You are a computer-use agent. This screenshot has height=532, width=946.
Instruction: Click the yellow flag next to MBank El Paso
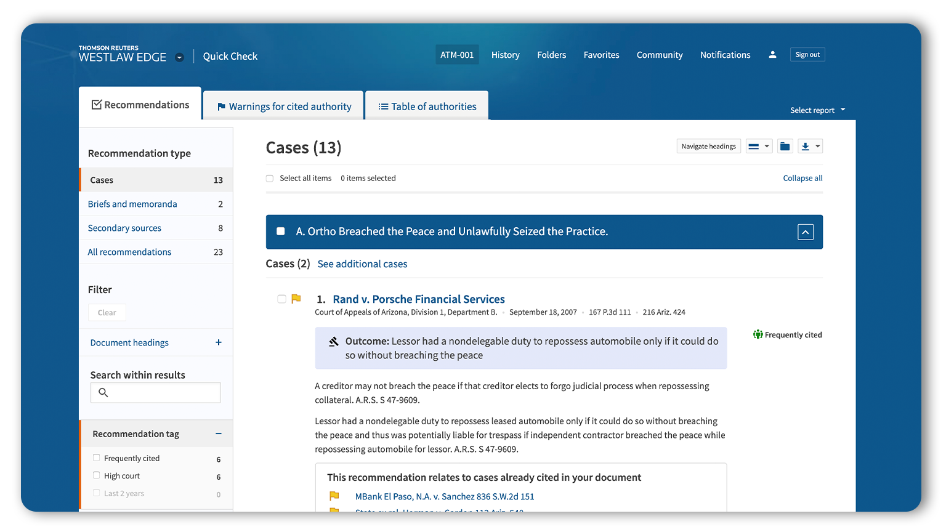pyautogui.click(x=334, y=496)
